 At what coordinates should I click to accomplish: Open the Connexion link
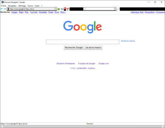160,12
